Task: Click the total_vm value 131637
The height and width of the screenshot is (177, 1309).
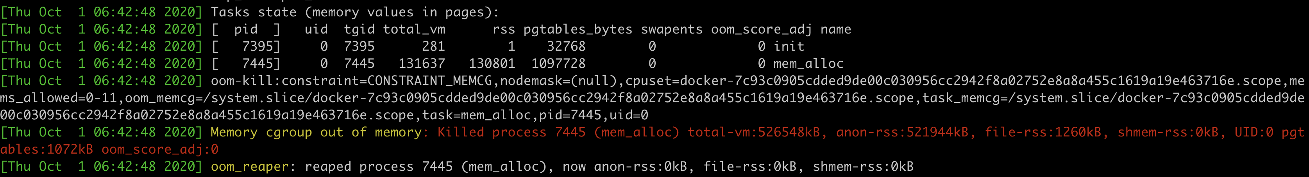Action: coord(421,64)
